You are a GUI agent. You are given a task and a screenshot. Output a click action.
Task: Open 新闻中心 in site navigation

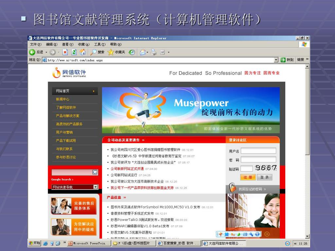[62, 99]
